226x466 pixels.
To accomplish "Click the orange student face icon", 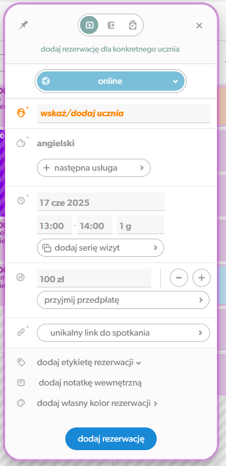I will (x=21, y=113).
